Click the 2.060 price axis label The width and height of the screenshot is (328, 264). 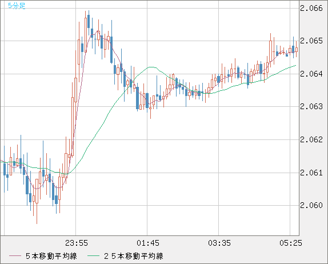pos(311,205)
